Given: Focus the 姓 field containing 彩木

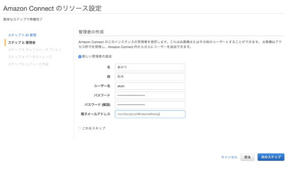Looking at the screenshot, I should 150,76.
